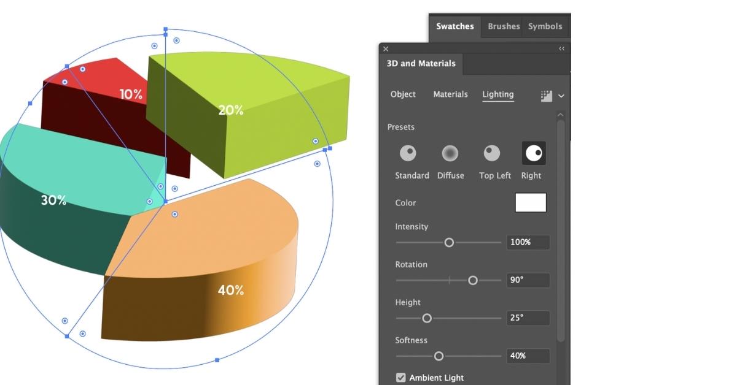Collapse the panel using the double-arrow icon
Viewport: 737px width, 385px height.
pos(561,49)
